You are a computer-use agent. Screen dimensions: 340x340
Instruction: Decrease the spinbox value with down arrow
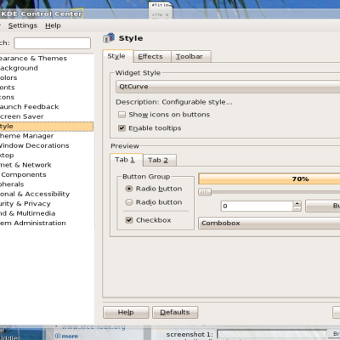297,209
